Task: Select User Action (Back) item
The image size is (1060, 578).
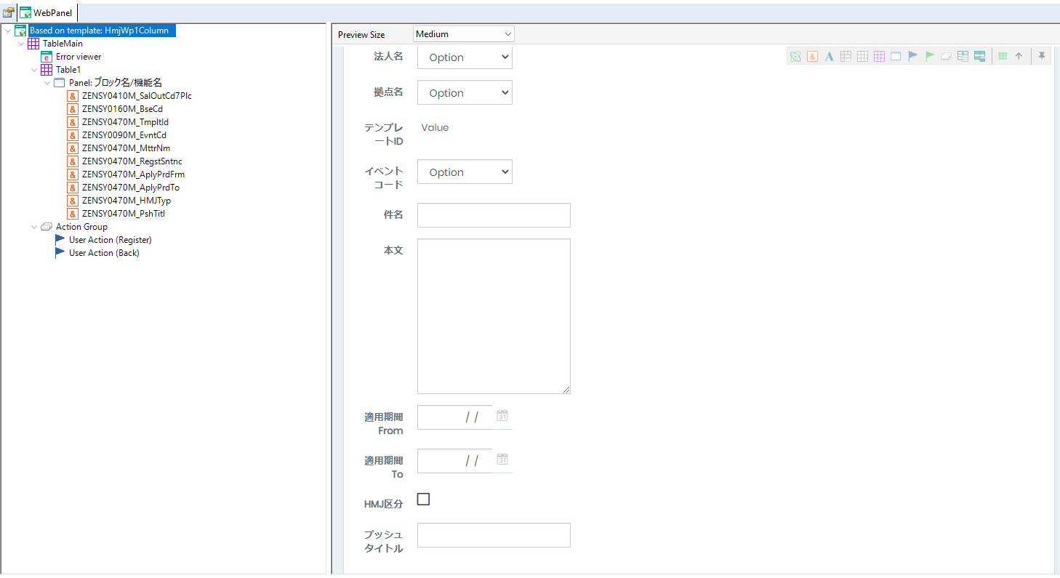Action: click(104, 253)
